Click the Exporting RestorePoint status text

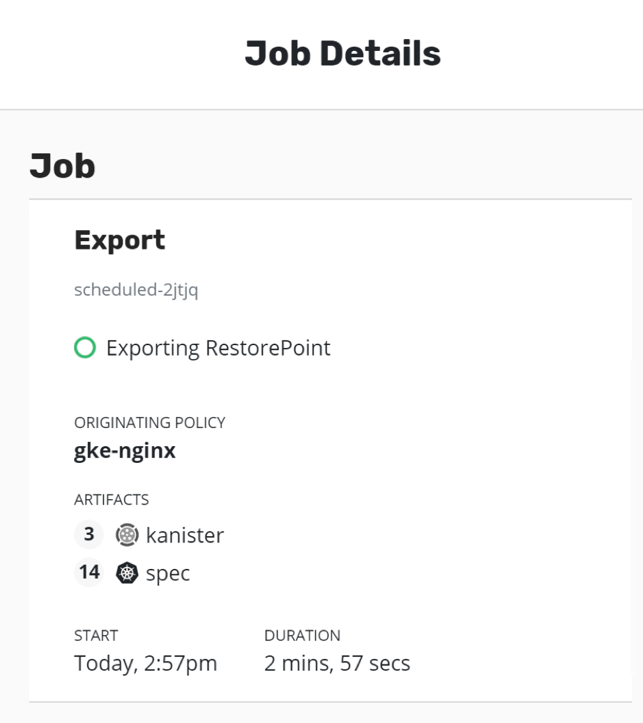(x=218, y=348)
